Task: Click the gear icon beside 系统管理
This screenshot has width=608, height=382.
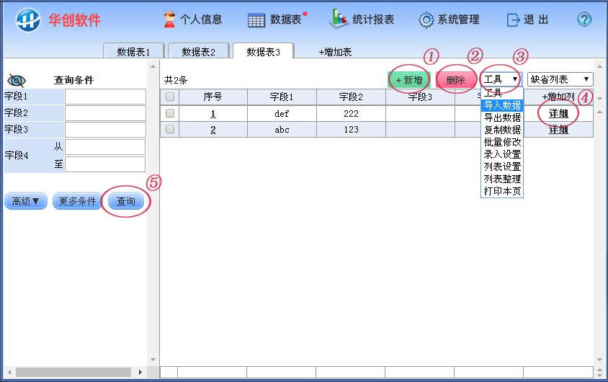Action: pyautogui.click(x=426, y=19)
